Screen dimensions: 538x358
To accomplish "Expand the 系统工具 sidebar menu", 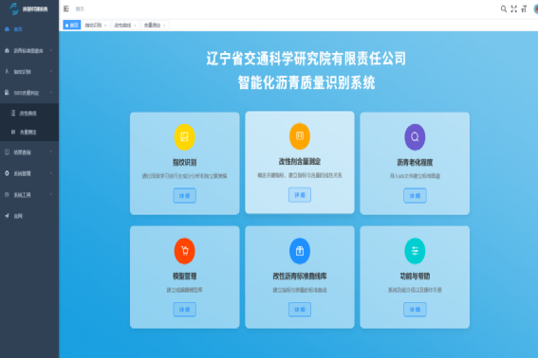I will (x=29, y=195).
